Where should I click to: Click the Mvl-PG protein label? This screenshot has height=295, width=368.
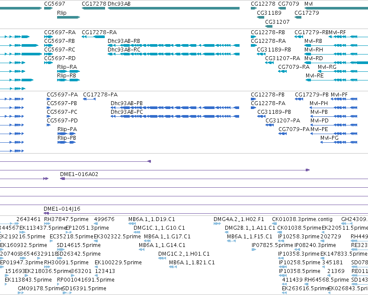coord(330,138)
